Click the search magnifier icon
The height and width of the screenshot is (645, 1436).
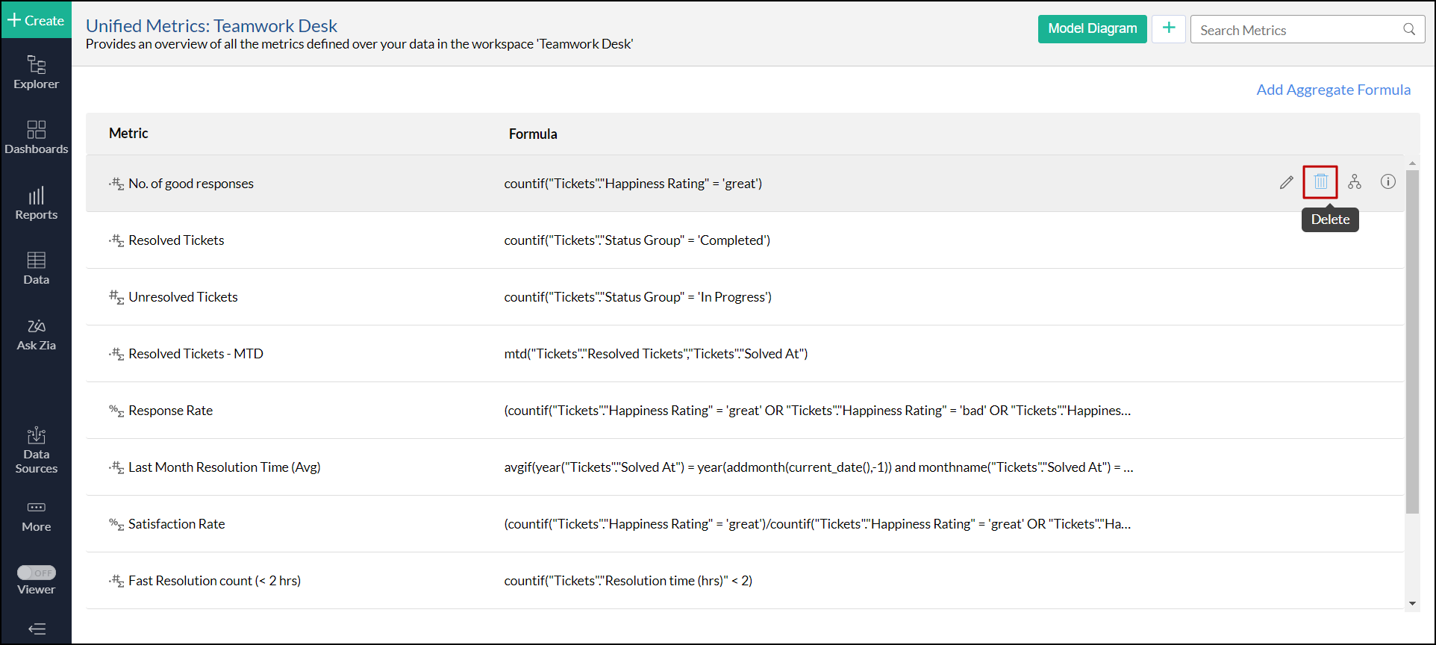tap(1408, 29)
